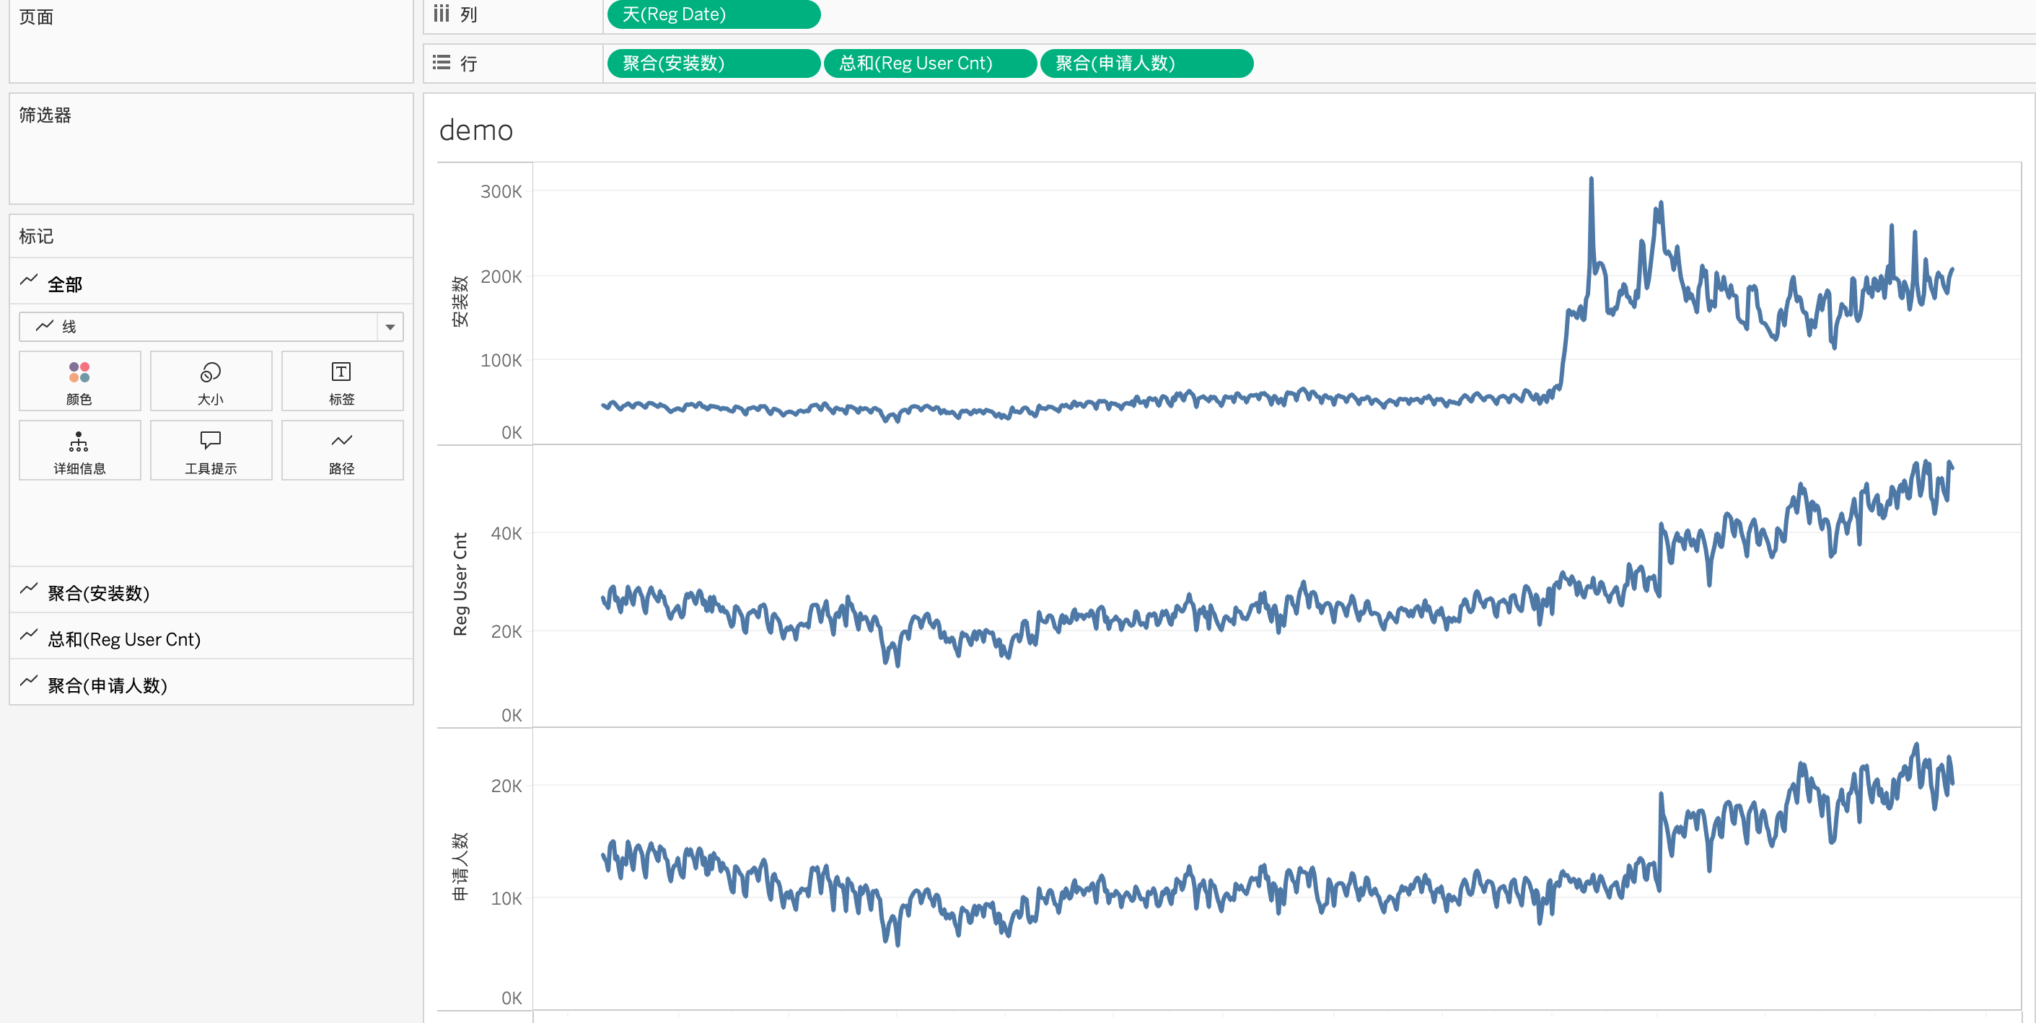Click the rows shelf icon 行

442,63
